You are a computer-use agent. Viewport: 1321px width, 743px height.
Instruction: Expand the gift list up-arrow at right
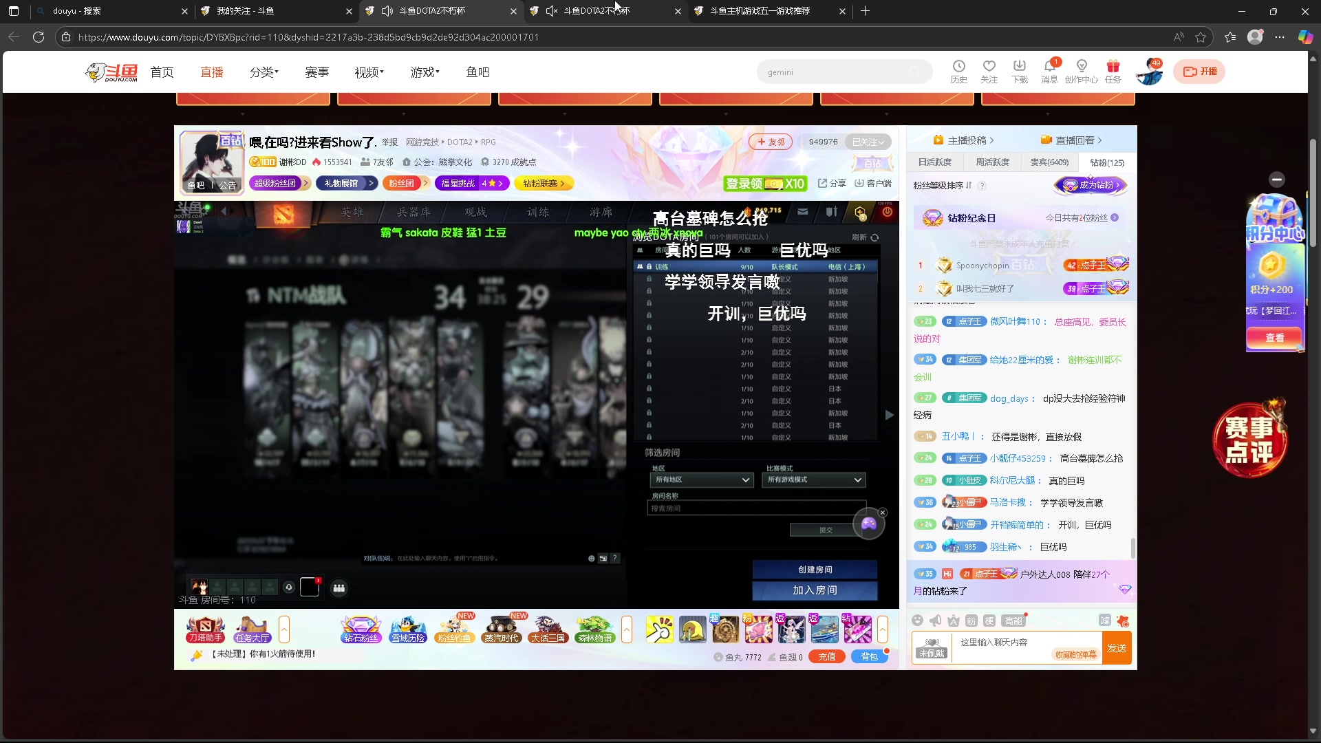click(x=883, y=629)
